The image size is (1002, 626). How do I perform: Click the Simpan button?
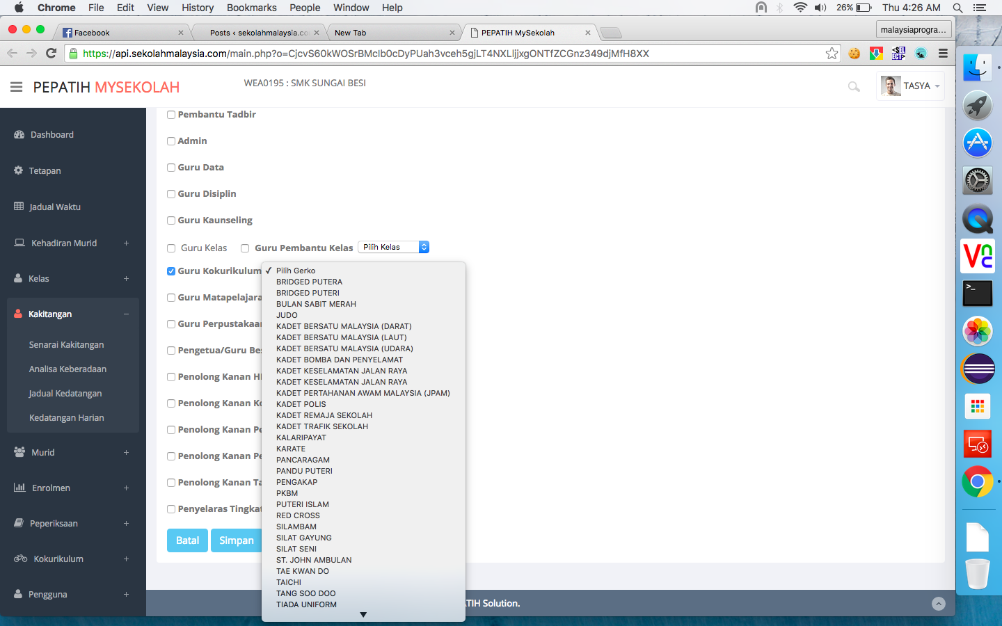pos(237,540)
